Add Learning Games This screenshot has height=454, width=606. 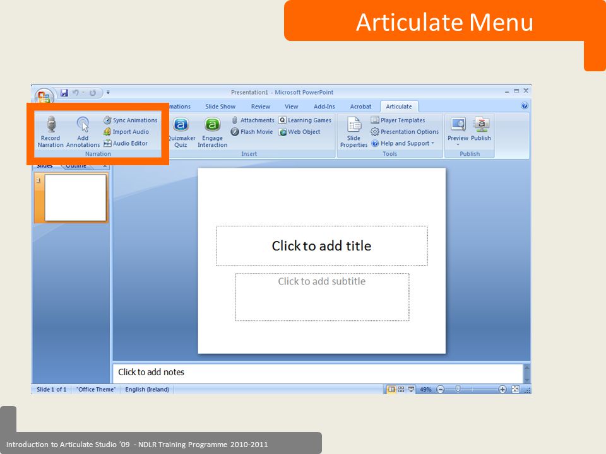[305, 120]
